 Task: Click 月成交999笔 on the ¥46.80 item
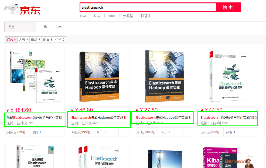(x=81, y=132)
